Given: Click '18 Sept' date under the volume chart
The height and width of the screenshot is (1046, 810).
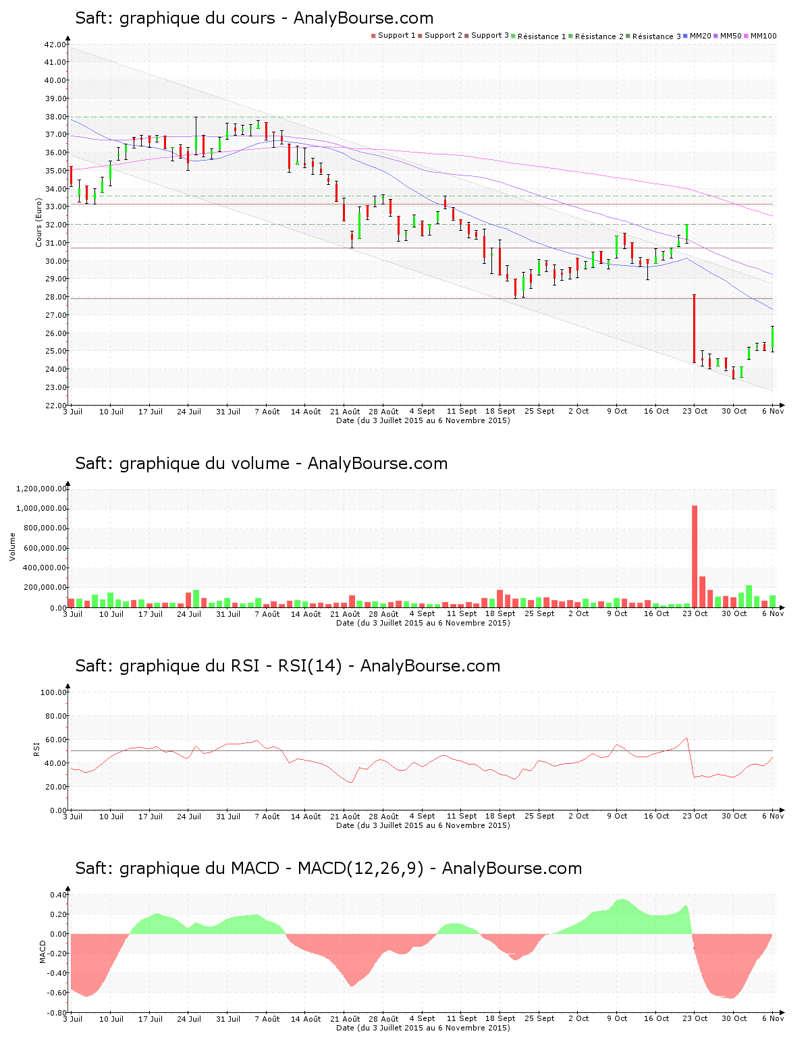Looking at the screenshot, I should pos(500,614).
